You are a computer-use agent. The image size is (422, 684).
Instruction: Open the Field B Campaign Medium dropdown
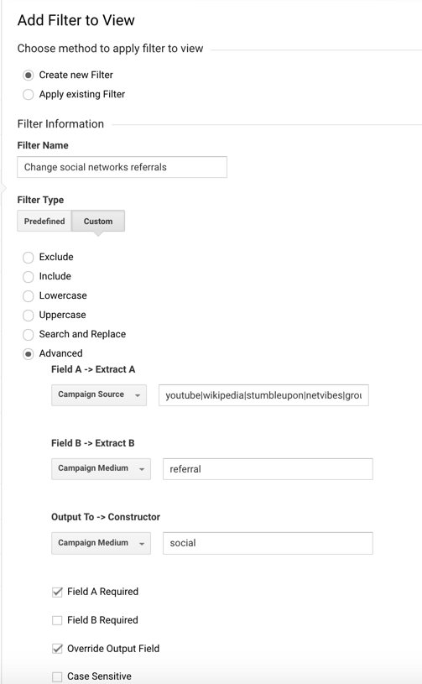point(102,468)
